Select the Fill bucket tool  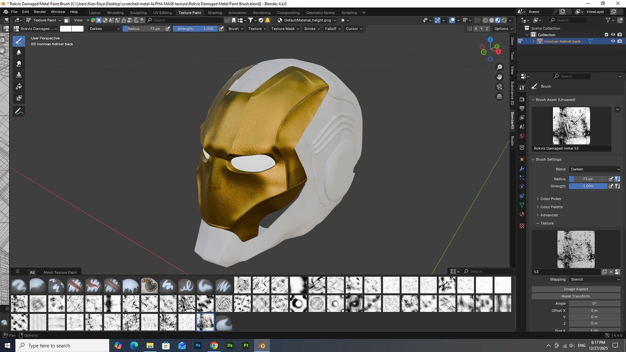(x=19, y=86)
